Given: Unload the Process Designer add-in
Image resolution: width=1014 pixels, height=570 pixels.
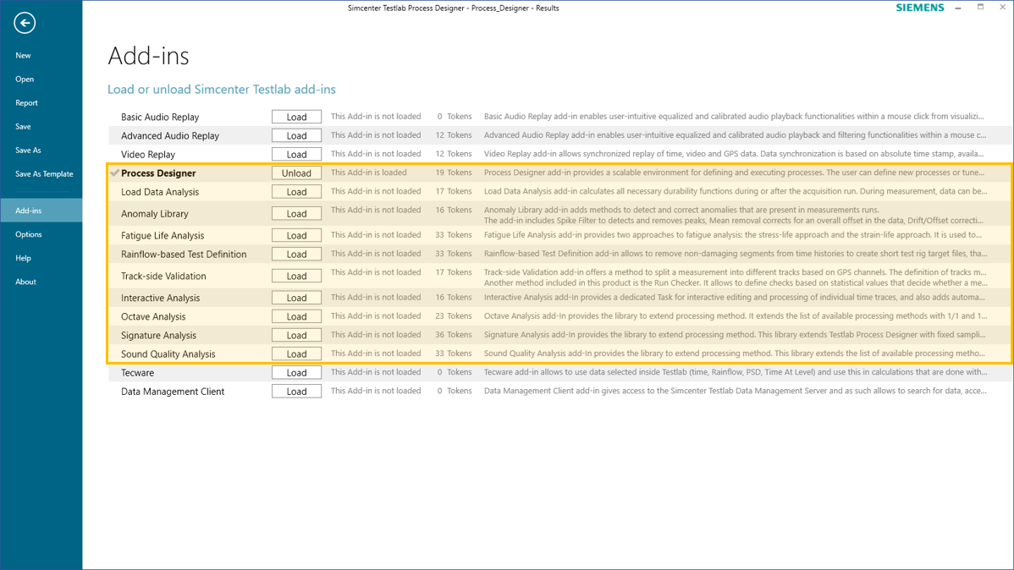Looking at the screenshot, I should tap(296, 173).
